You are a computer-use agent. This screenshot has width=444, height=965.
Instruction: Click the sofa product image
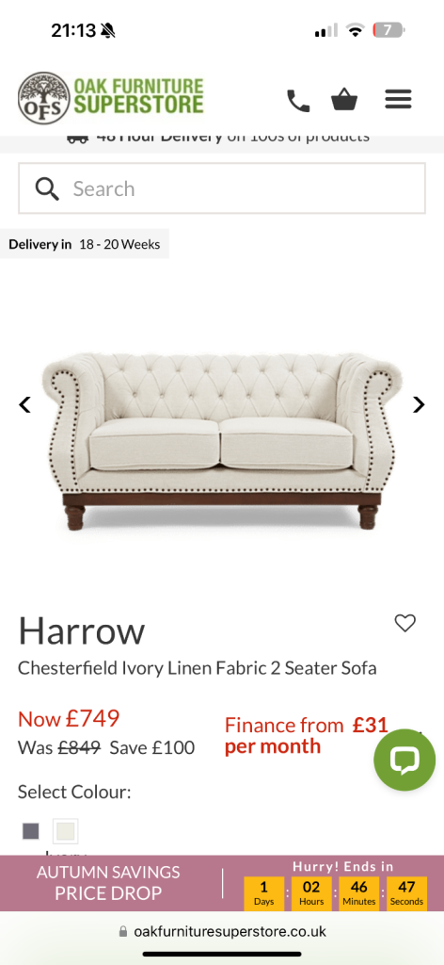[222, 440]
